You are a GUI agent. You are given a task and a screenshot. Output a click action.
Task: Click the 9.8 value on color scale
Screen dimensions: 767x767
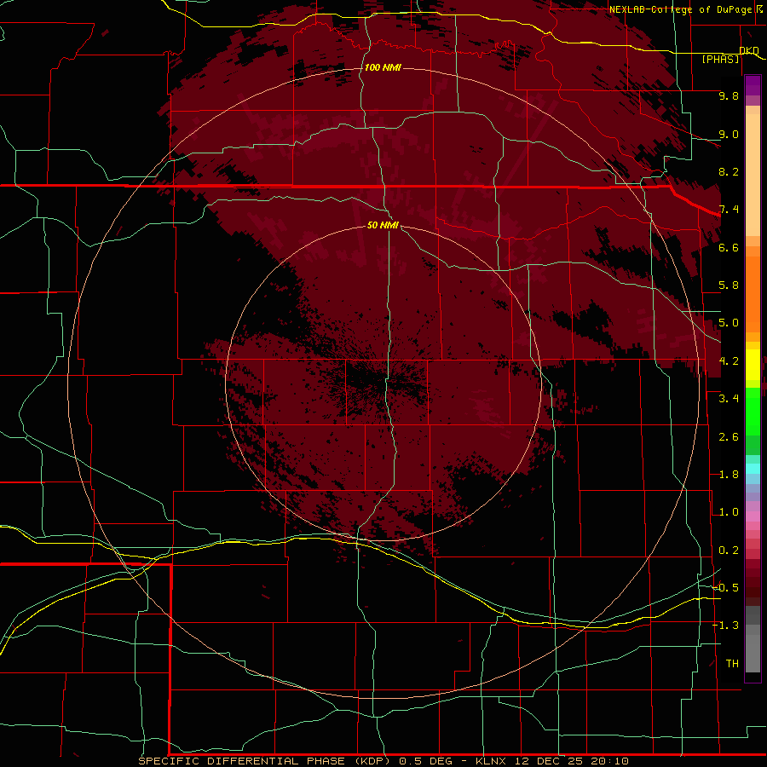point(729,95)
